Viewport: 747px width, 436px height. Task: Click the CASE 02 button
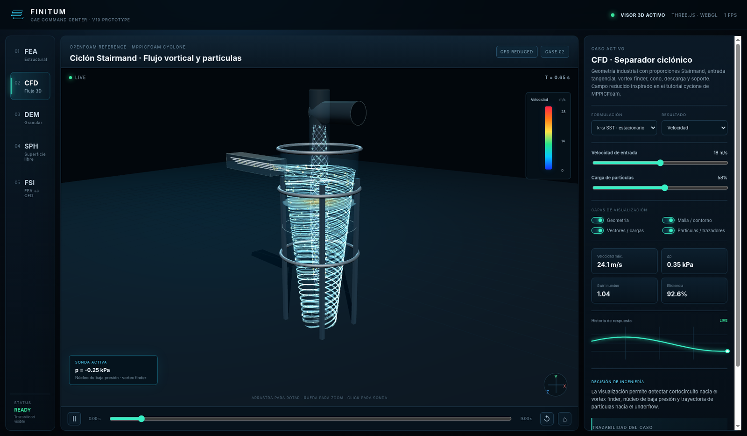555,52
